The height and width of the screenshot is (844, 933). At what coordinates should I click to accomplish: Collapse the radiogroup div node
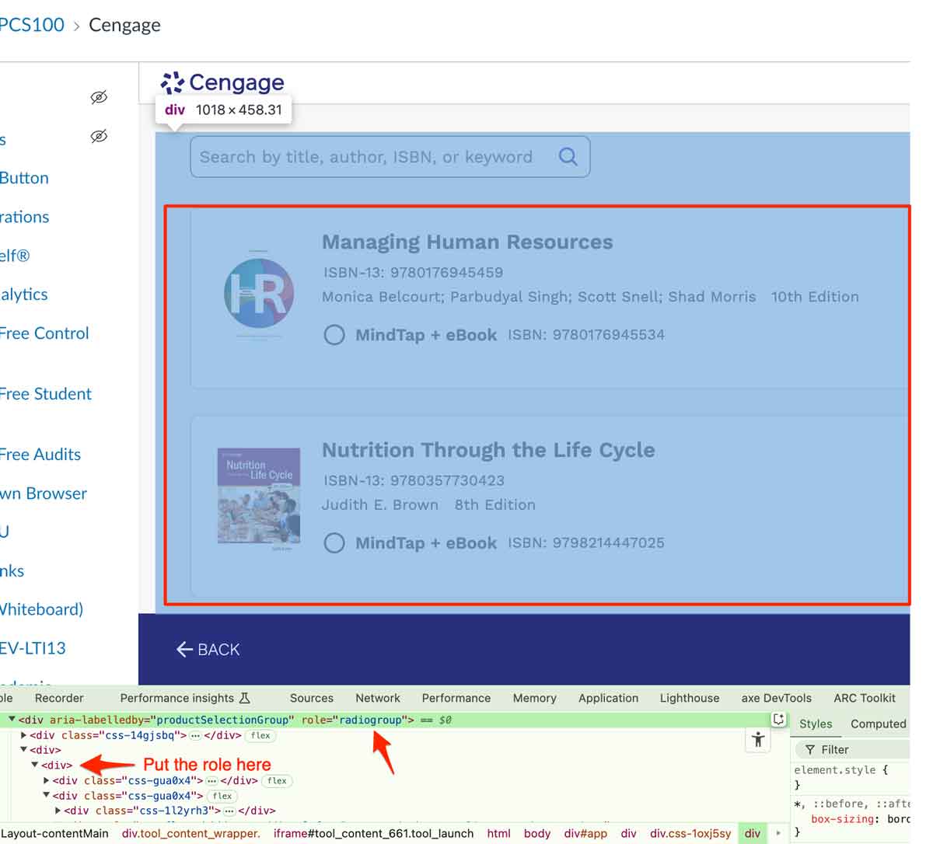tap(12, 720)
